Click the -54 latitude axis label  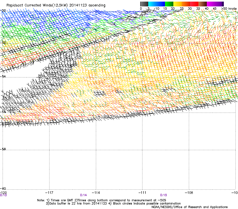tap(3, 76)
